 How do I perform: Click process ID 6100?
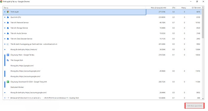[198, 17]
